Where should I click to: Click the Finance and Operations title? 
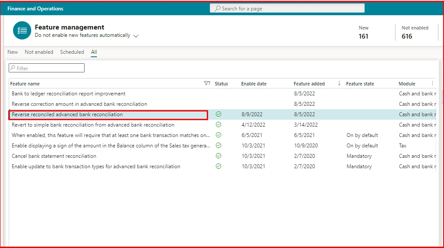[35, 9]
